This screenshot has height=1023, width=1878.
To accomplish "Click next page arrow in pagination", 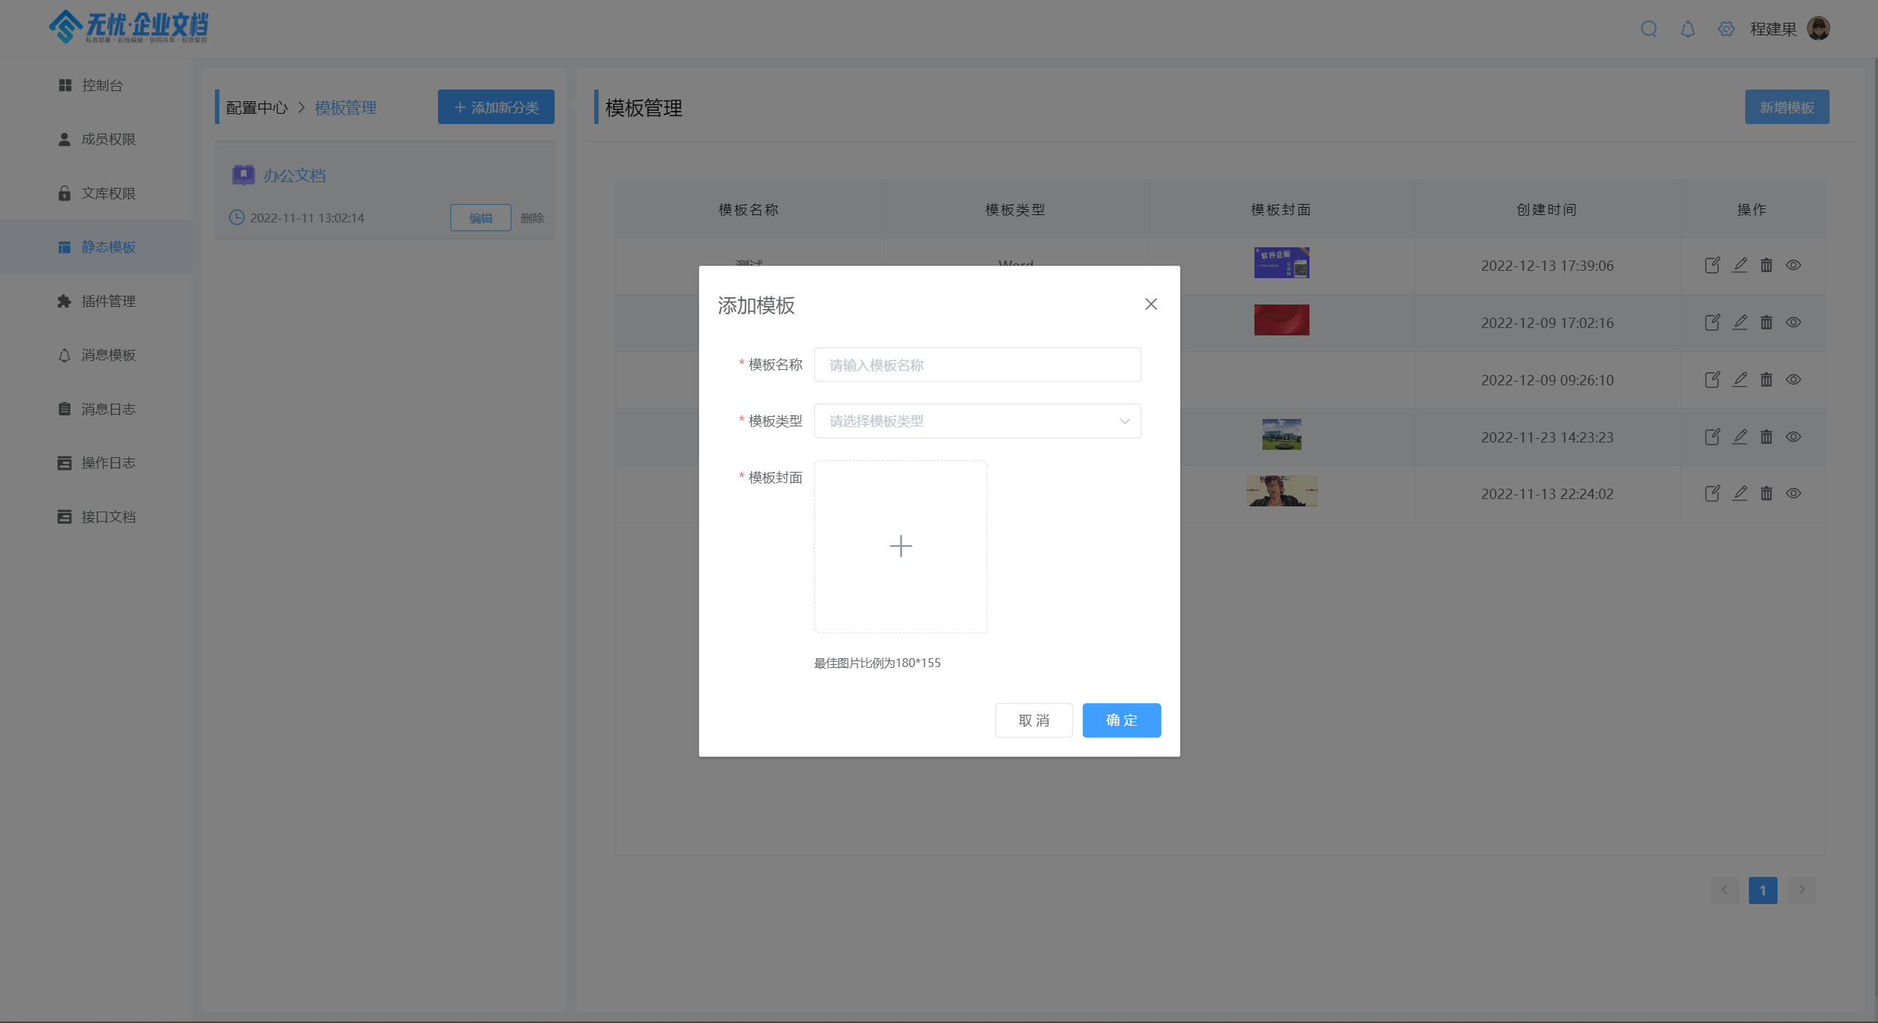I will tap(1802, 890).
